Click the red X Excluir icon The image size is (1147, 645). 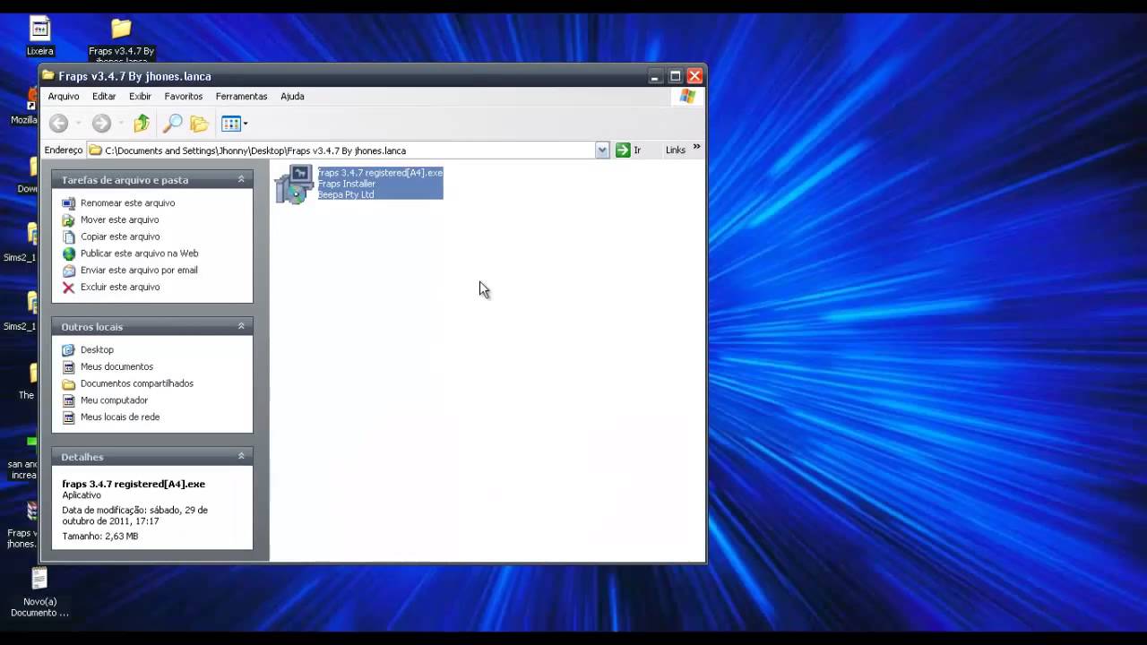(x=69, y=287)
